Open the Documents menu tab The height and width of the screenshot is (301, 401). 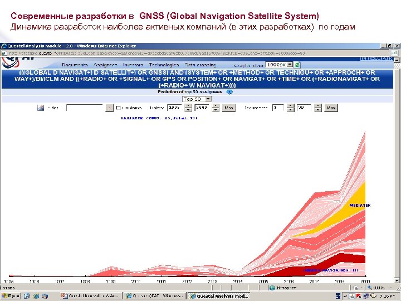click(75, 65)
